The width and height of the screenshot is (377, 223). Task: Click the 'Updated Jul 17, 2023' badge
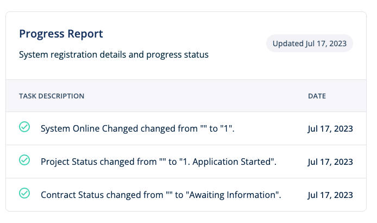310,44
